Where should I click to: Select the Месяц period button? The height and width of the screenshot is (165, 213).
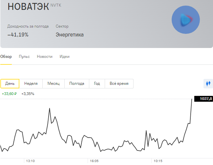(x=53, y=83)
